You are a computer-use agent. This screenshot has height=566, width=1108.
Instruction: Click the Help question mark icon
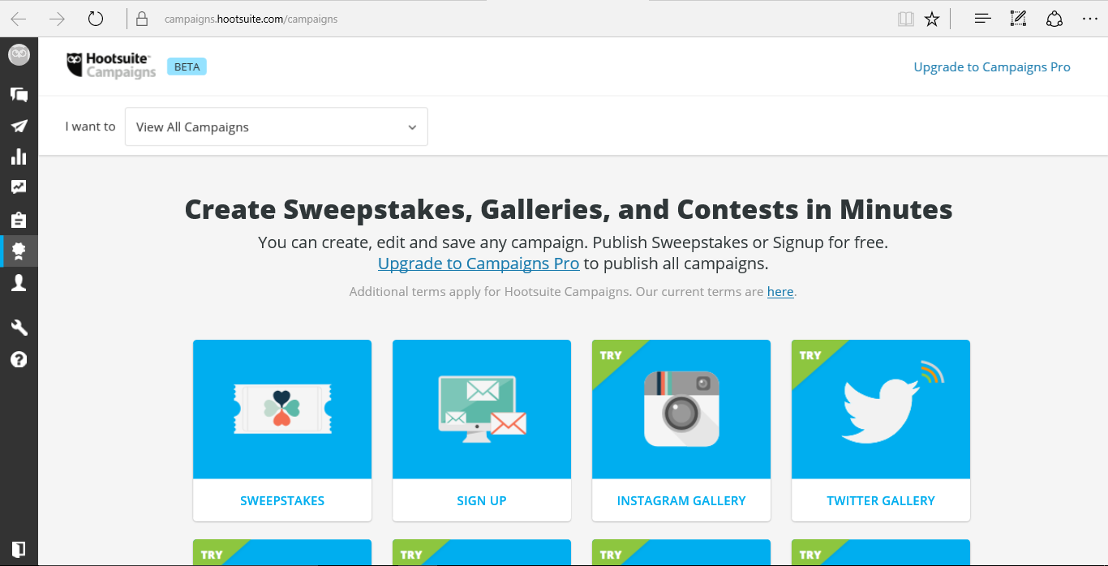point(19,359)
